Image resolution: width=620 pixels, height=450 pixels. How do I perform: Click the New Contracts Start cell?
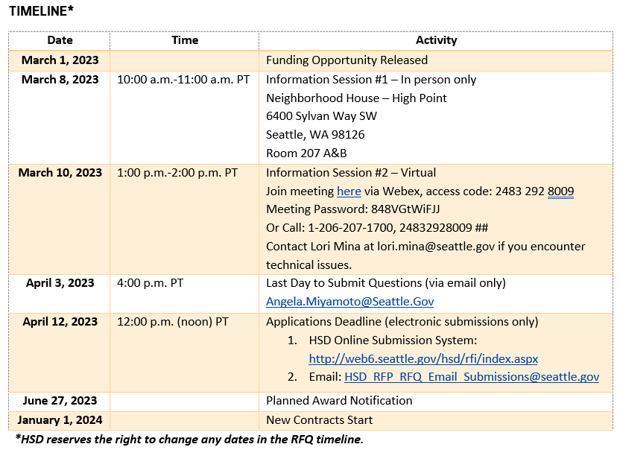tap(320, 419)
